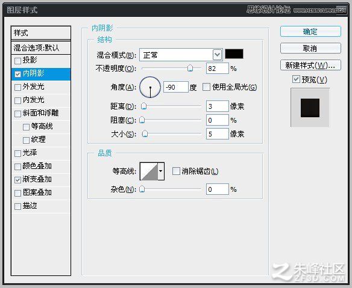This screenshot has height=288, width=352.
Task: Click the 距离 distance value field
Action: pos(218,106)
